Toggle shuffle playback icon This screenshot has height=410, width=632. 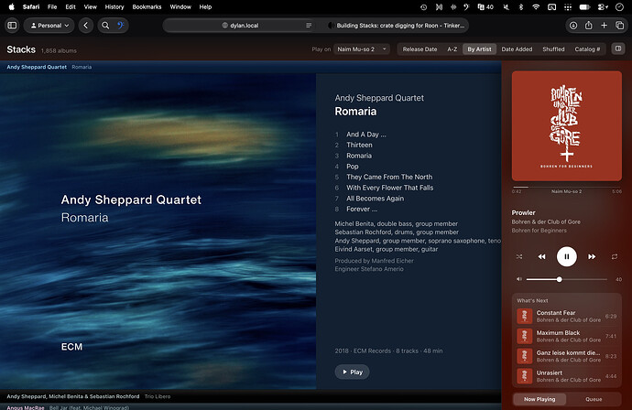[519, 256]
